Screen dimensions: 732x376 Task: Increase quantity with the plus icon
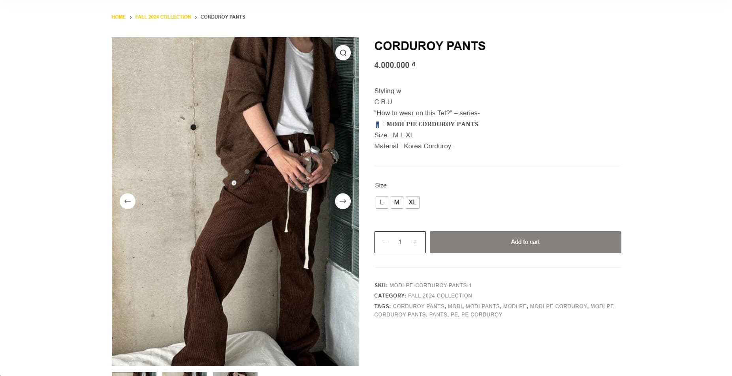[x=414, y=242]
